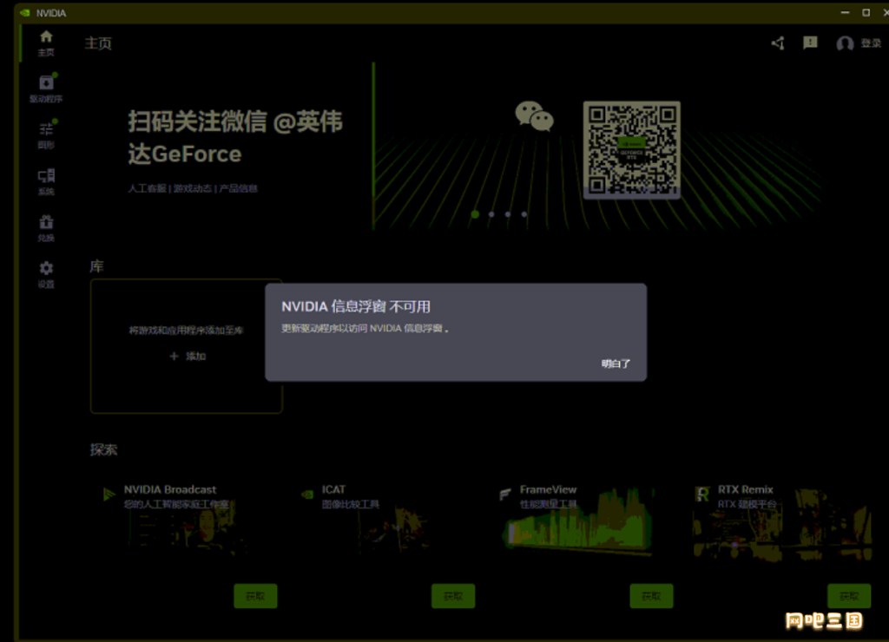889x642 pixels.
Task: Click the dialog title NVIDIA 信息浮窗 不可用
Action: 355,306
